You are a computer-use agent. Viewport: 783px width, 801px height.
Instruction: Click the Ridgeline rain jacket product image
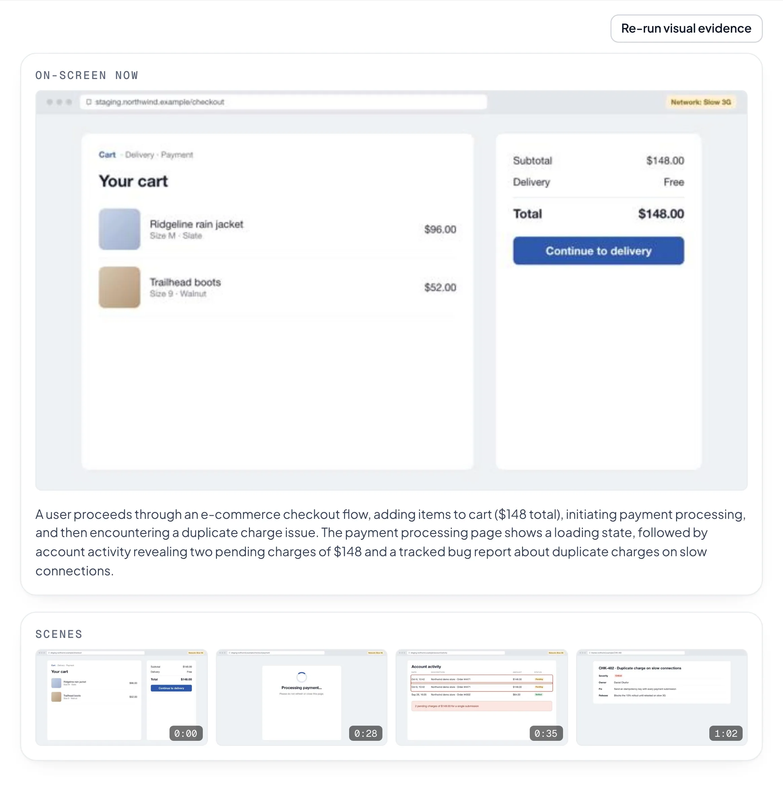119,229
